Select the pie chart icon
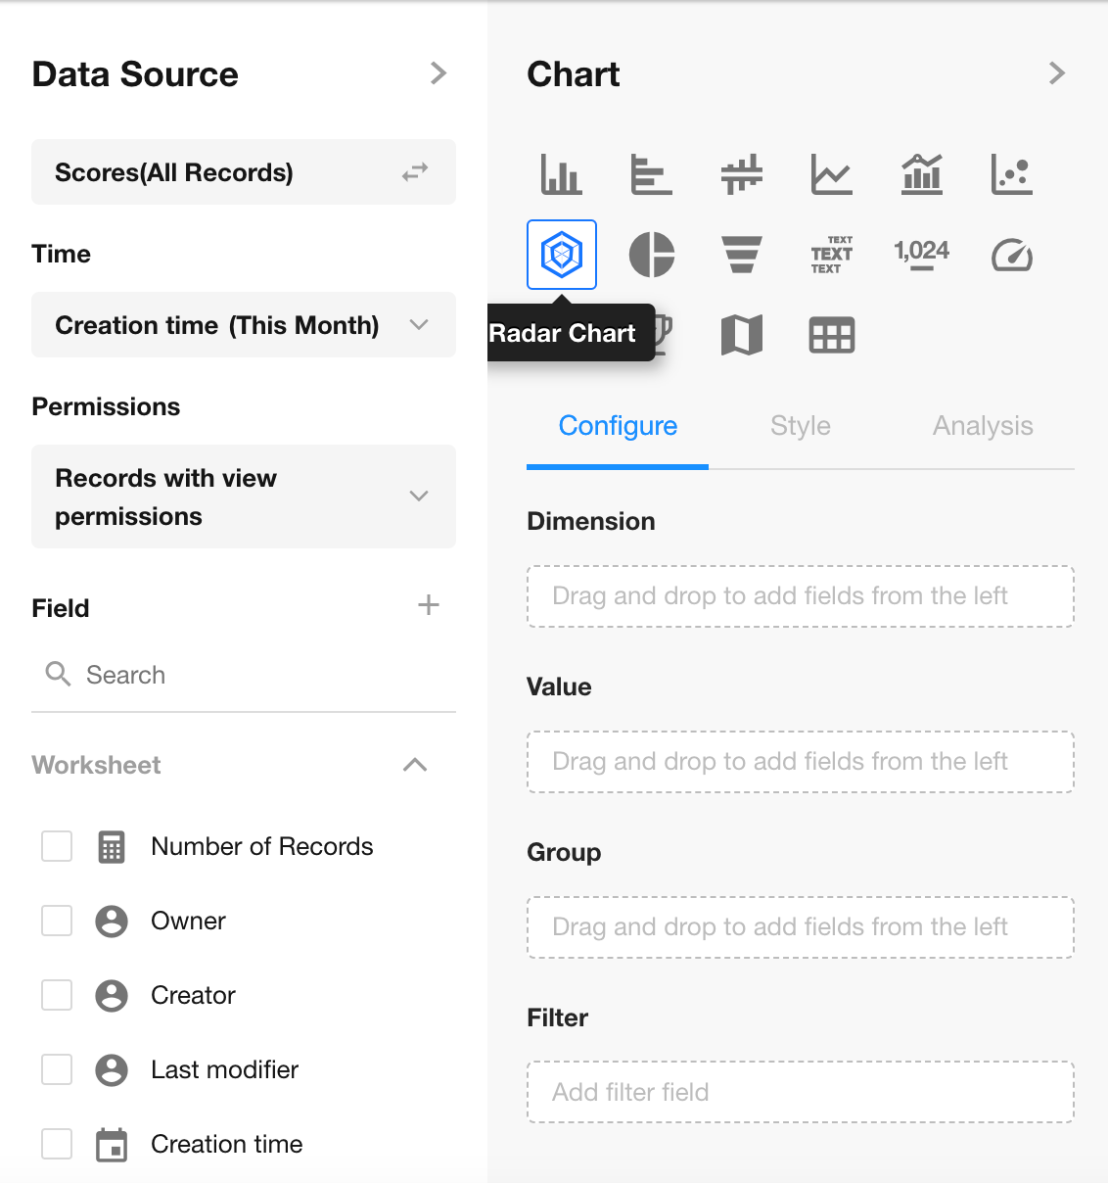1108x1183 pixels. [x=651, y=255]
